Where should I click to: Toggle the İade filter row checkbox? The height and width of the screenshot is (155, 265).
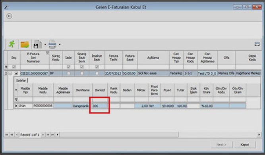(68, 67)
